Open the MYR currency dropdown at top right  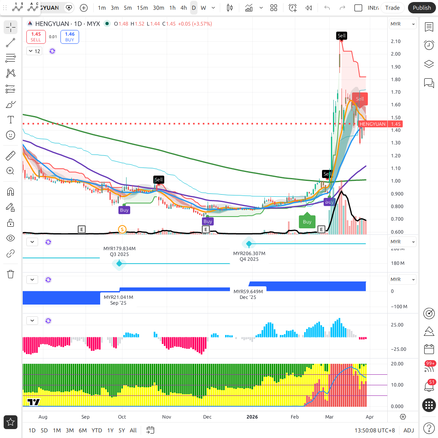tap(402, 24)
